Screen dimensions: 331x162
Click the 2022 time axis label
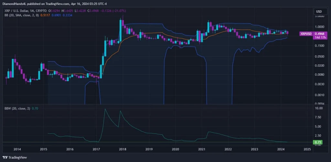click(228, 149)
